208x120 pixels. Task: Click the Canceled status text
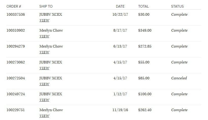coord(179,78)
